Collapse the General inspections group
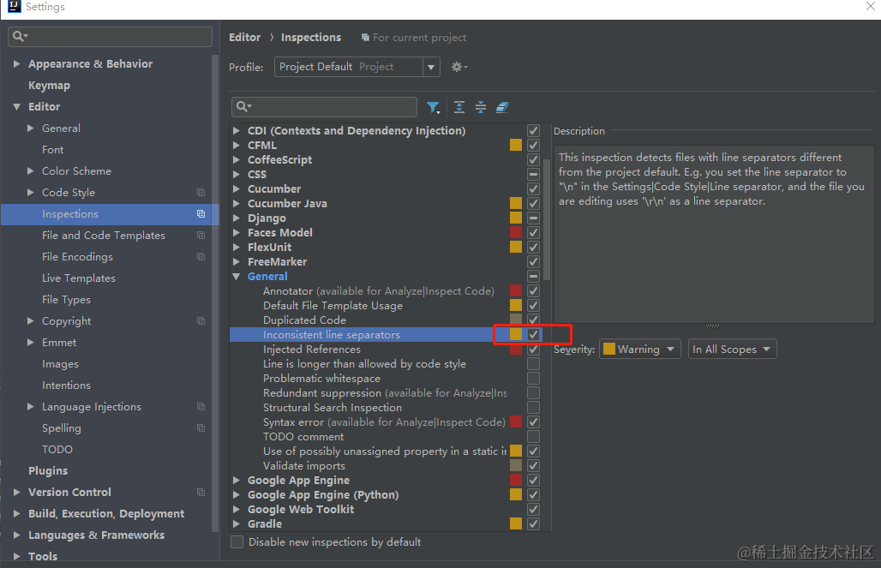This screenshot has width=881, height=568. click(x=237, y=277)
